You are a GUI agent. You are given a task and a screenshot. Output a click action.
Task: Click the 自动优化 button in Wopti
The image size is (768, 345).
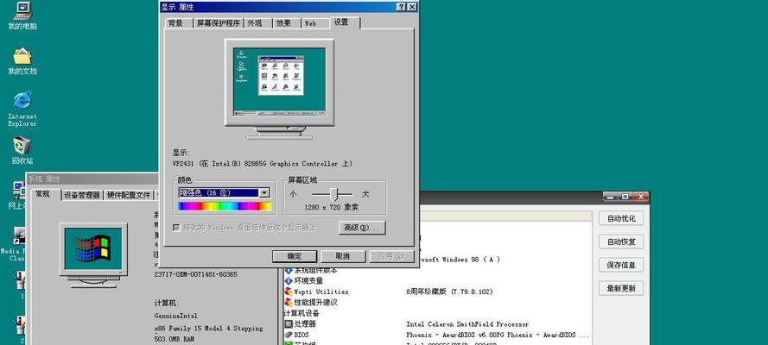tap(621, 218)
